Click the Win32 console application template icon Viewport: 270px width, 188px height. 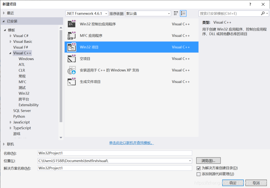pyautogui.click(x=72, y=24)
